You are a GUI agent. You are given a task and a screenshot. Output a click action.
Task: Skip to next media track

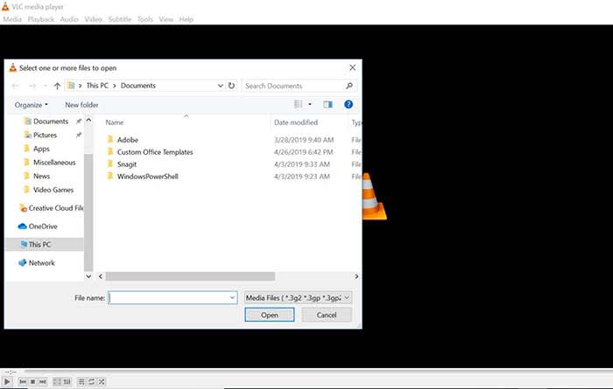coord(42,382)
